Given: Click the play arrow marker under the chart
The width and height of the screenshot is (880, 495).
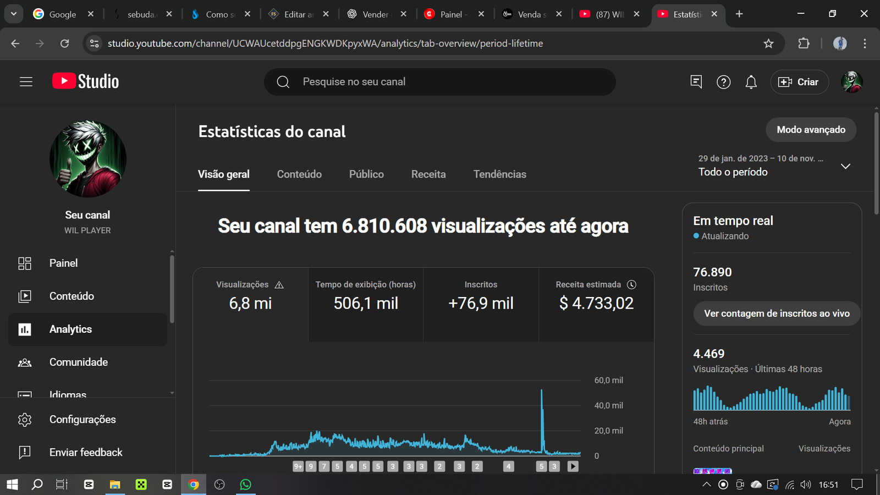Looking at the screenshot, I should click(573, 466).
